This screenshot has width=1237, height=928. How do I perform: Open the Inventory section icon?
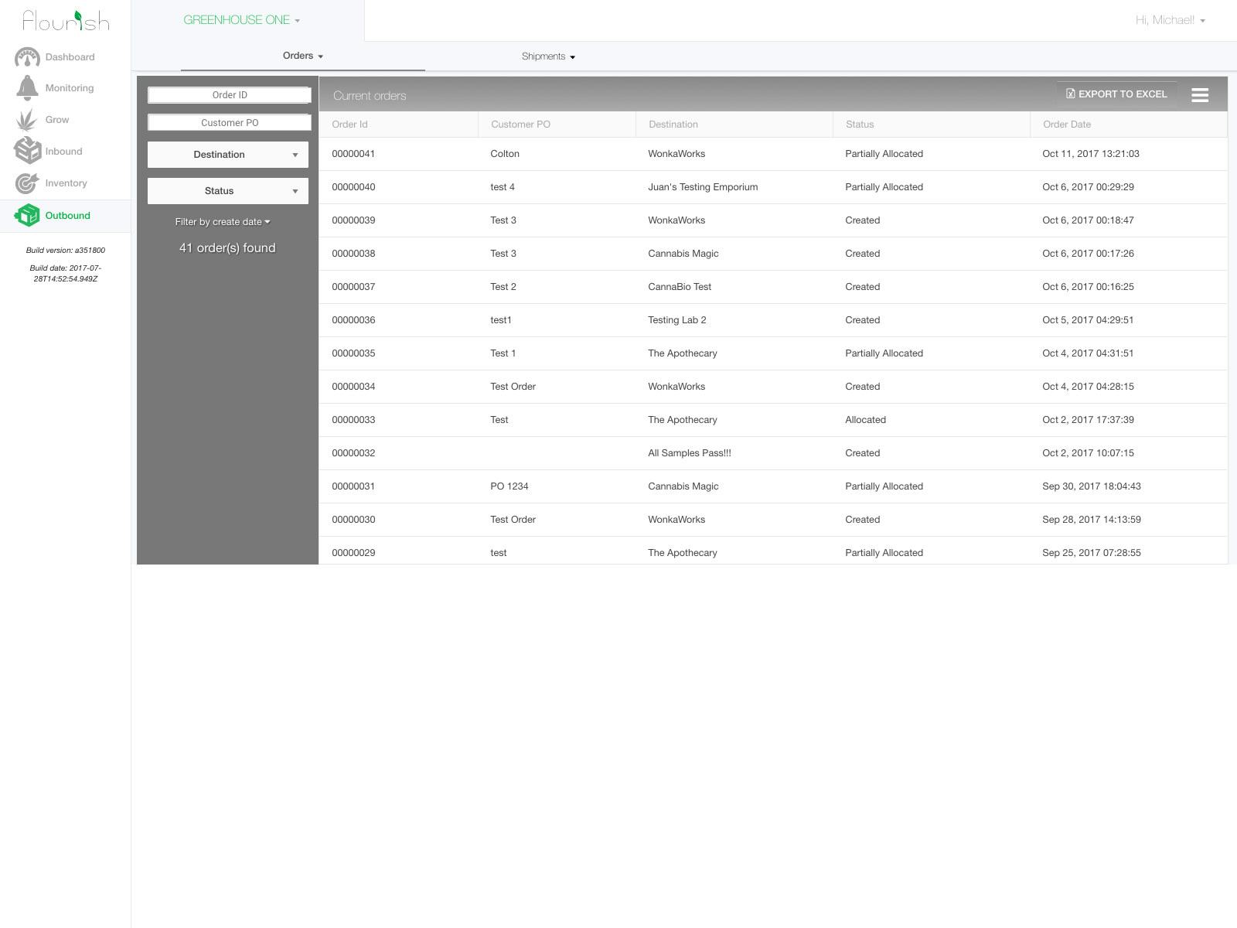pos(26,183)
